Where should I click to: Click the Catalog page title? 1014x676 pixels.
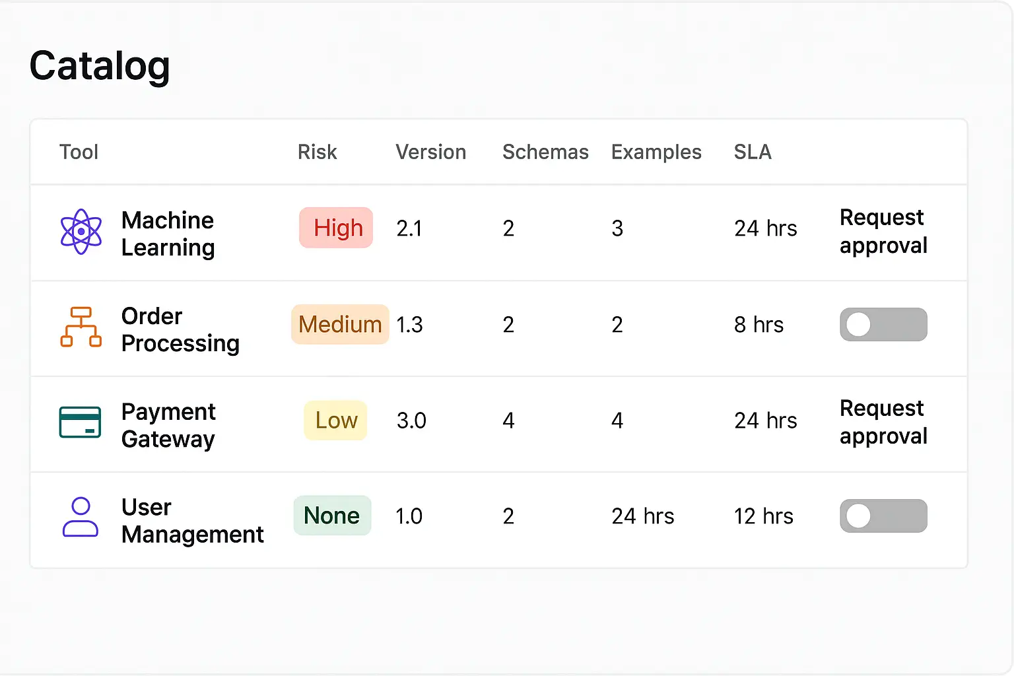point(99,65)
